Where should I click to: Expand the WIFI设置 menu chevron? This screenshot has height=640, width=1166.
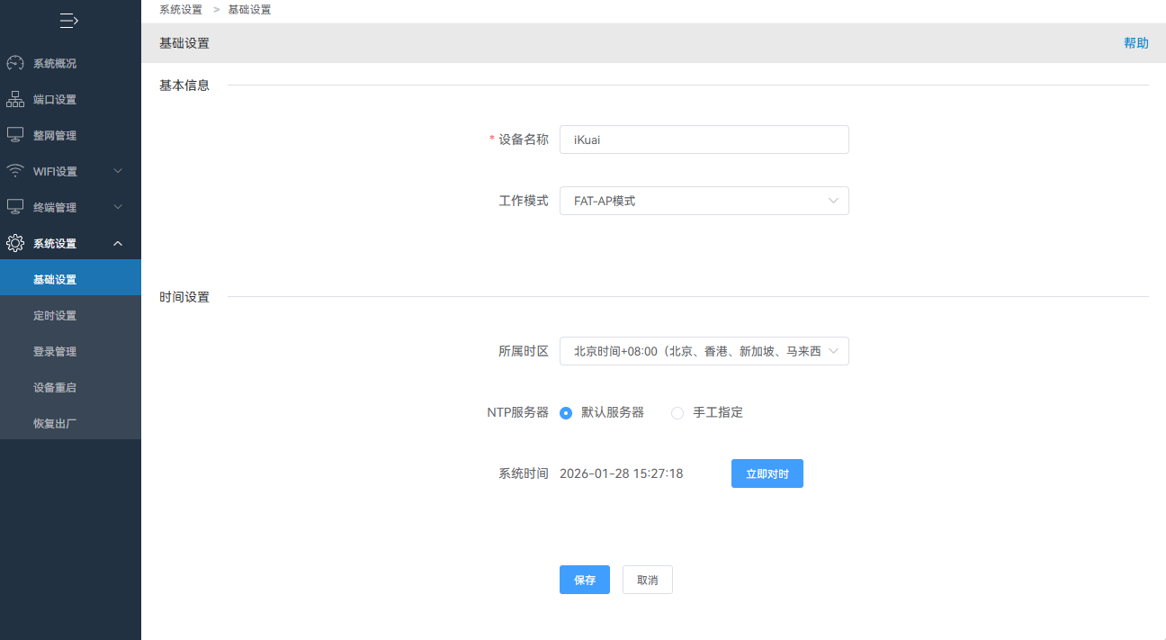coord(118,171)
